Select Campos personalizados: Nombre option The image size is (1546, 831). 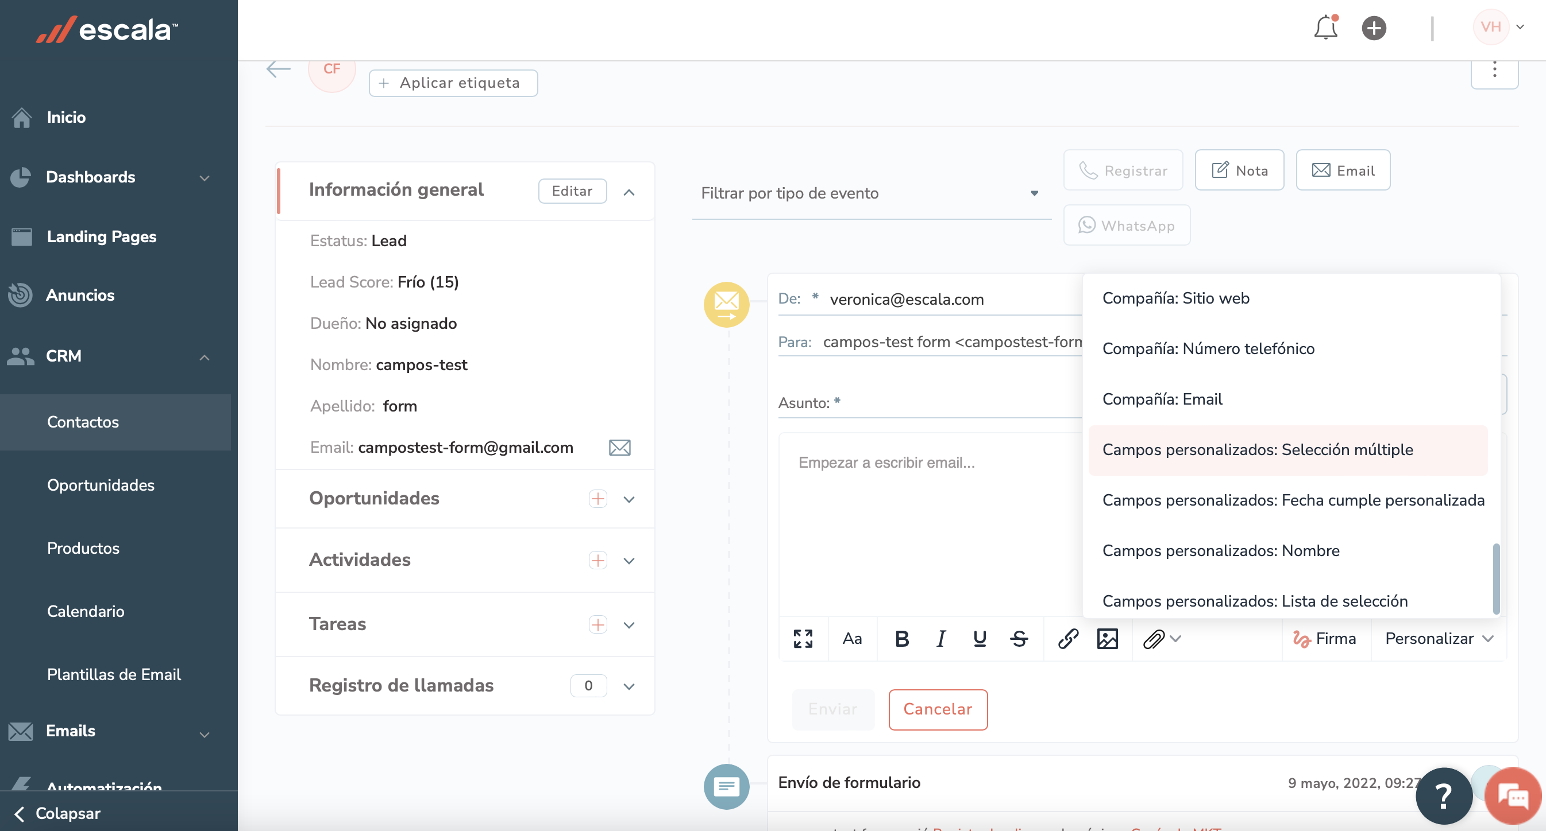pyautogui.click(x=1288, y=550)
